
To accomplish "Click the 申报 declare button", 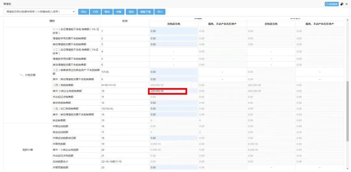I will pos(119,12).
